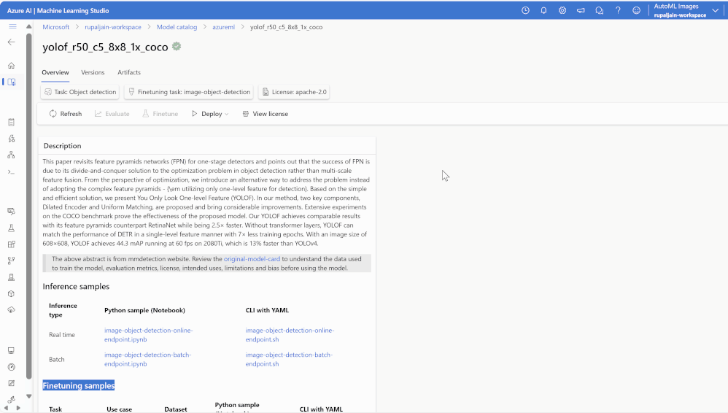Viewport: 728px width, 413px height.
Task: Click the Batch row label
Action: pyautogui.click(x=57, y=360)
